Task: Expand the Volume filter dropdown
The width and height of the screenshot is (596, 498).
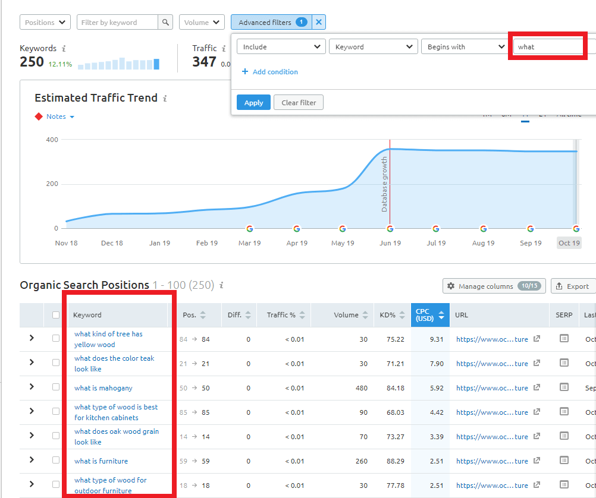Action: (x=202, y=22)
